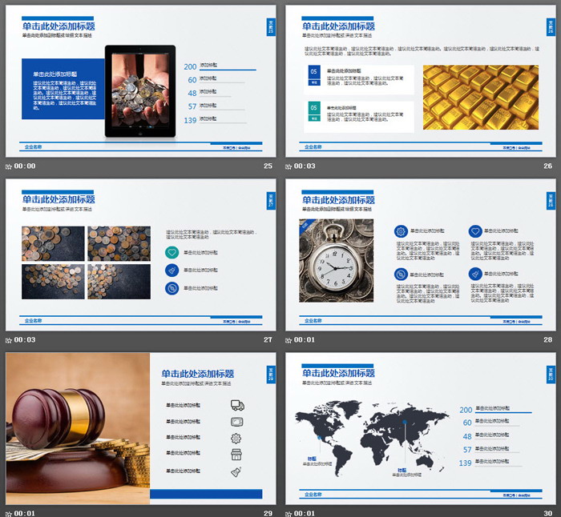Viewport: 561px width, 517px height.
Task: Click the slide number 26 label
Action: pos(547,166)
